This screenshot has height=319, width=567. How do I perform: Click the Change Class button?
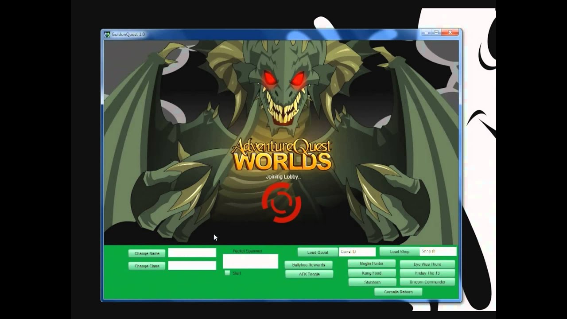tap(147, 266)
